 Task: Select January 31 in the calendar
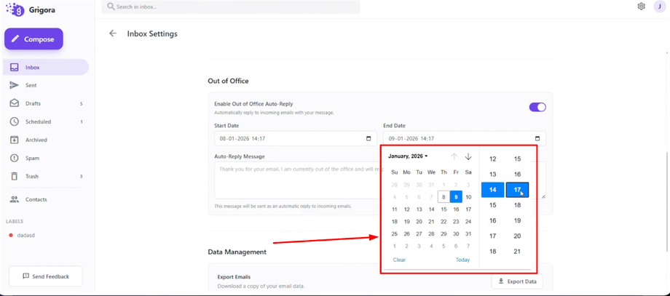(x=468, y=233)
